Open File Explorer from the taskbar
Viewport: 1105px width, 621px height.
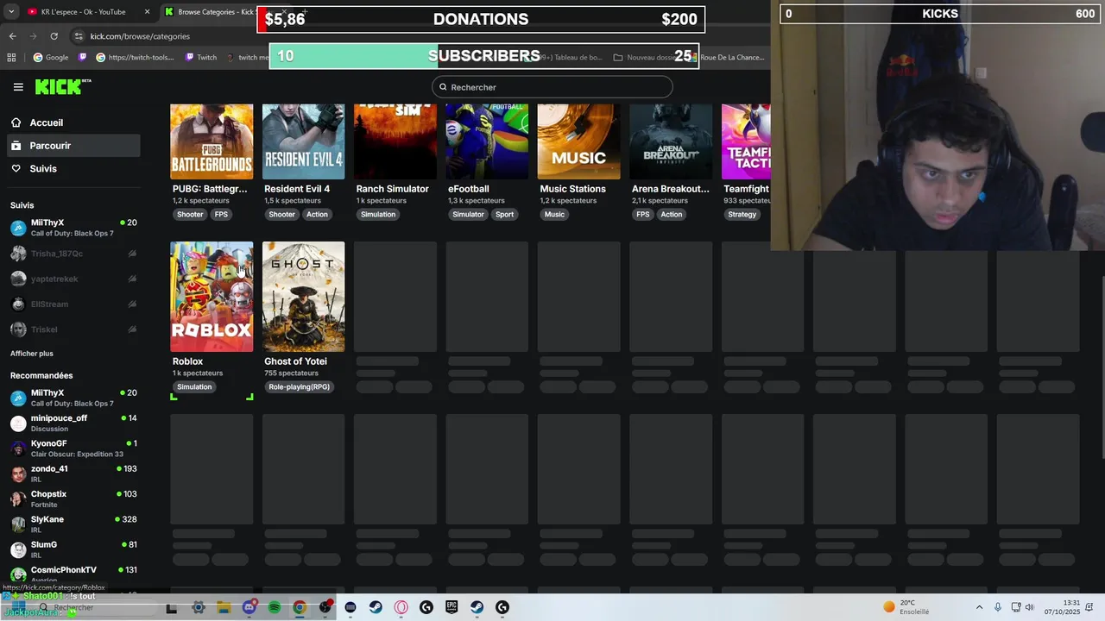(224, 607)
